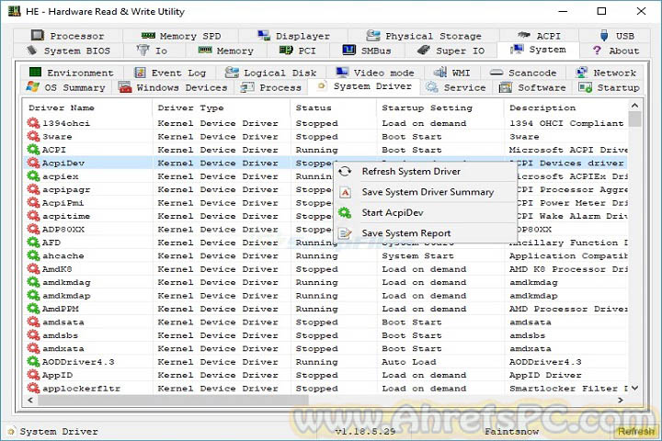Click the Memory module icon
The width and height of the screenshot is (662, 441).
pos(205,51)
